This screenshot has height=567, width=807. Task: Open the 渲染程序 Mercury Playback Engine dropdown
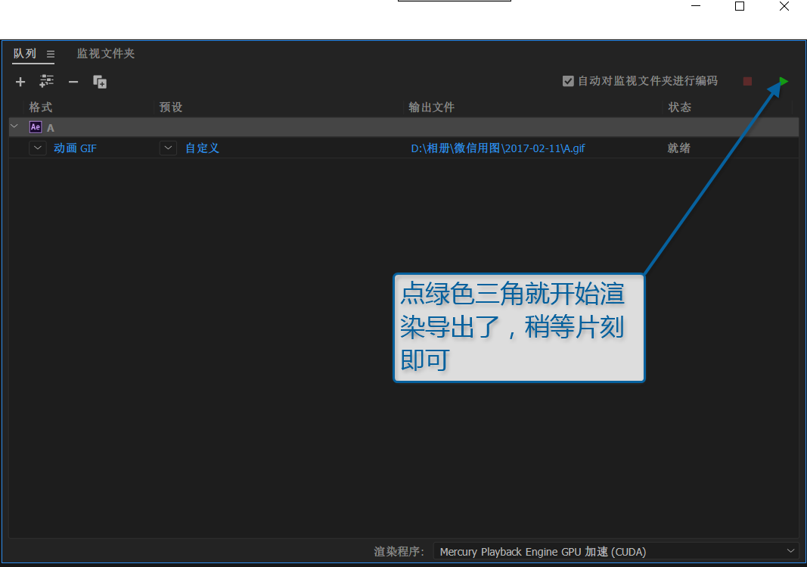616,552
